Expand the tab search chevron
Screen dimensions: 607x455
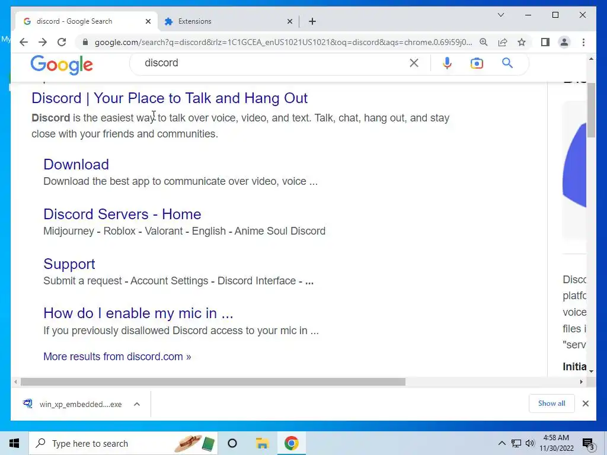[500, 15]
